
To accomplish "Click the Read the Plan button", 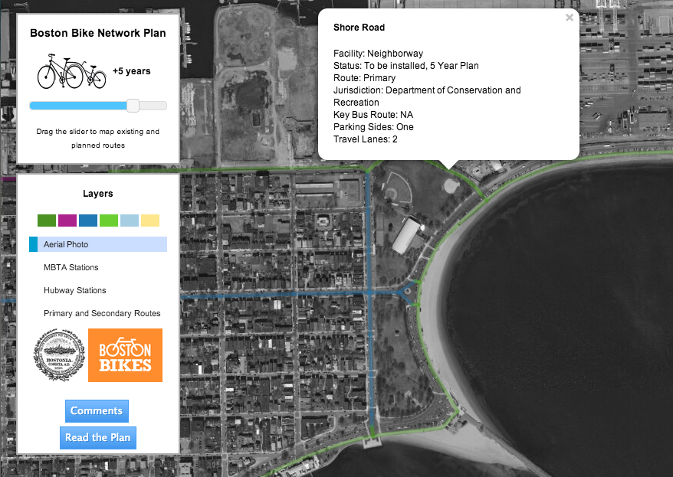I will [98, 438].
